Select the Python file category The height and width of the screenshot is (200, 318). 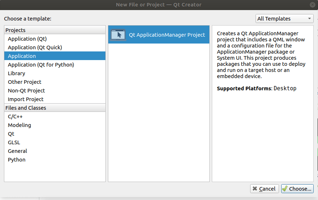17,160
